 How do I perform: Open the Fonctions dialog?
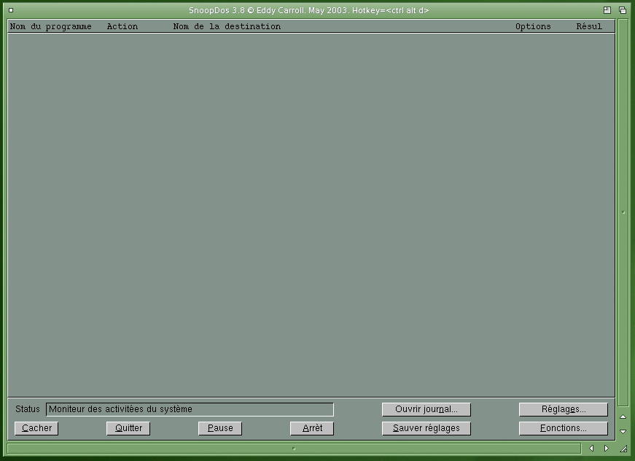[564, 428]
